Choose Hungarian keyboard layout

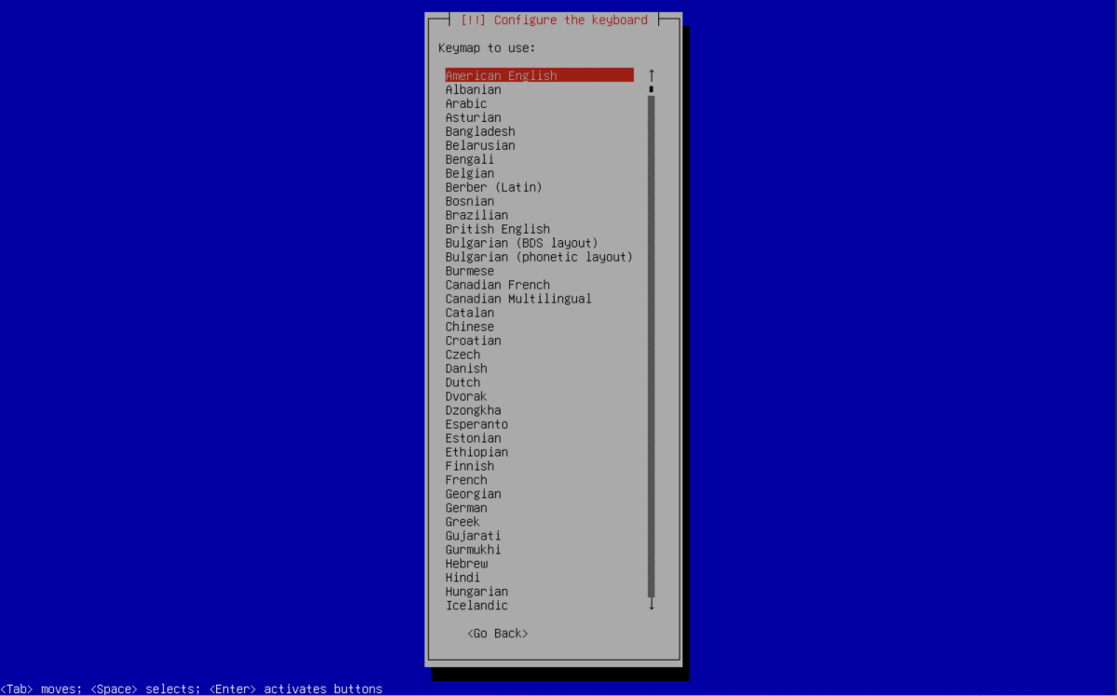tap(477, 592)
